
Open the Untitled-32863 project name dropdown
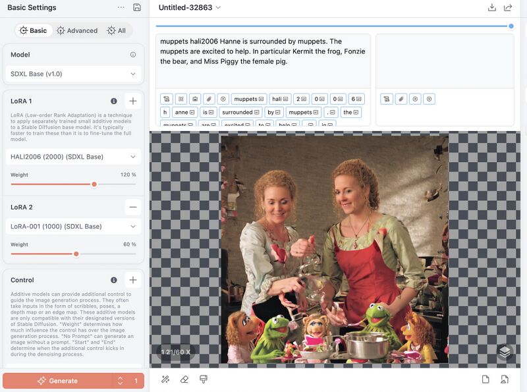190,8
